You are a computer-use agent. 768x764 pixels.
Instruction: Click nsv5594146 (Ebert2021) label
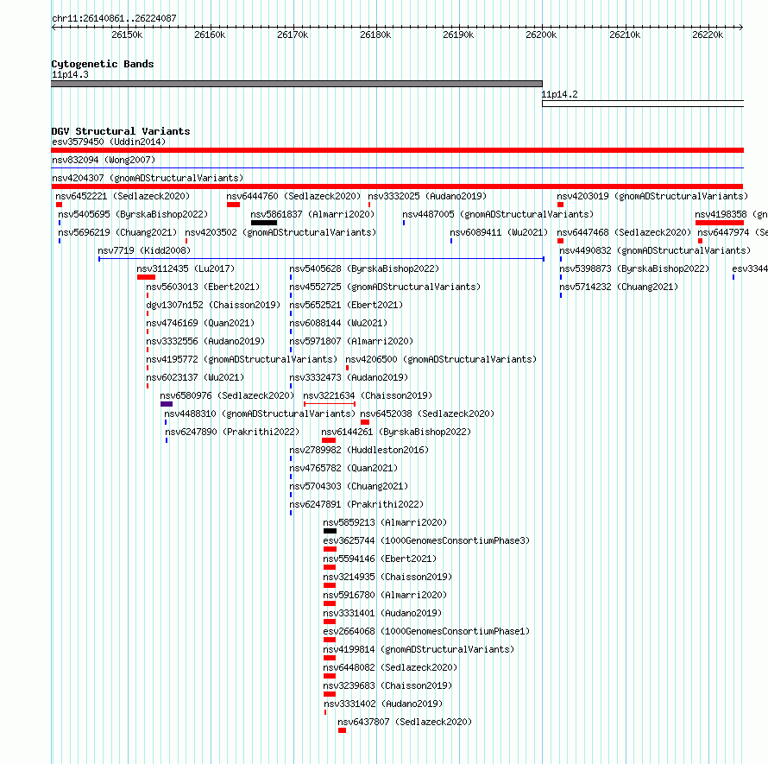tap(380, 559)
